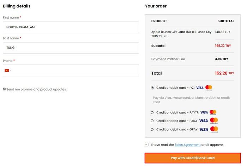
Task: Select Credit or debit card IYZI radio
Action: [152, 88]
